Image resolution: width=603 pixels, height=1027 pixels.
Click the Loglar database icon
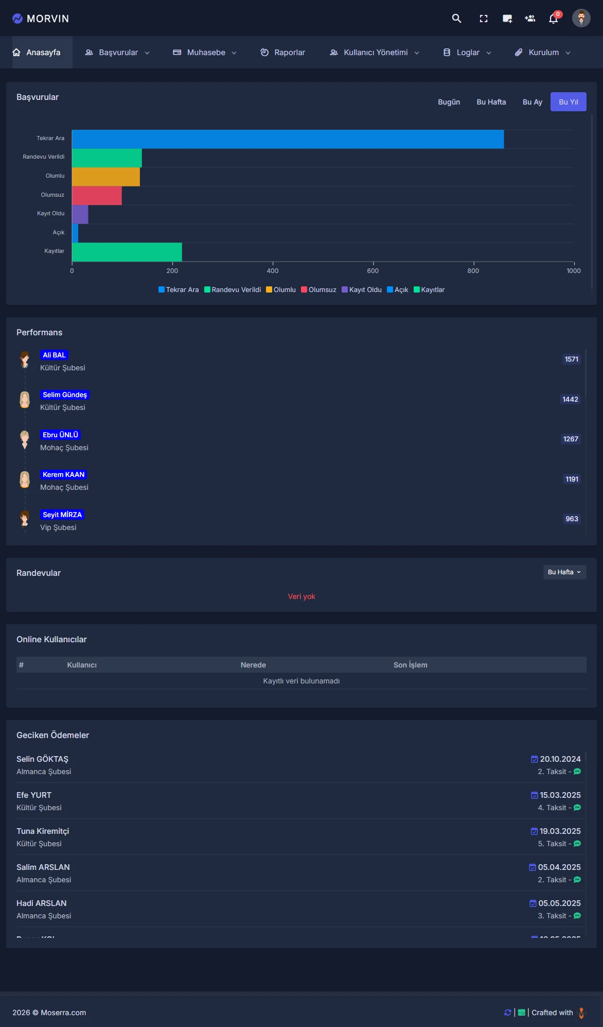click(x=447, y=53)
